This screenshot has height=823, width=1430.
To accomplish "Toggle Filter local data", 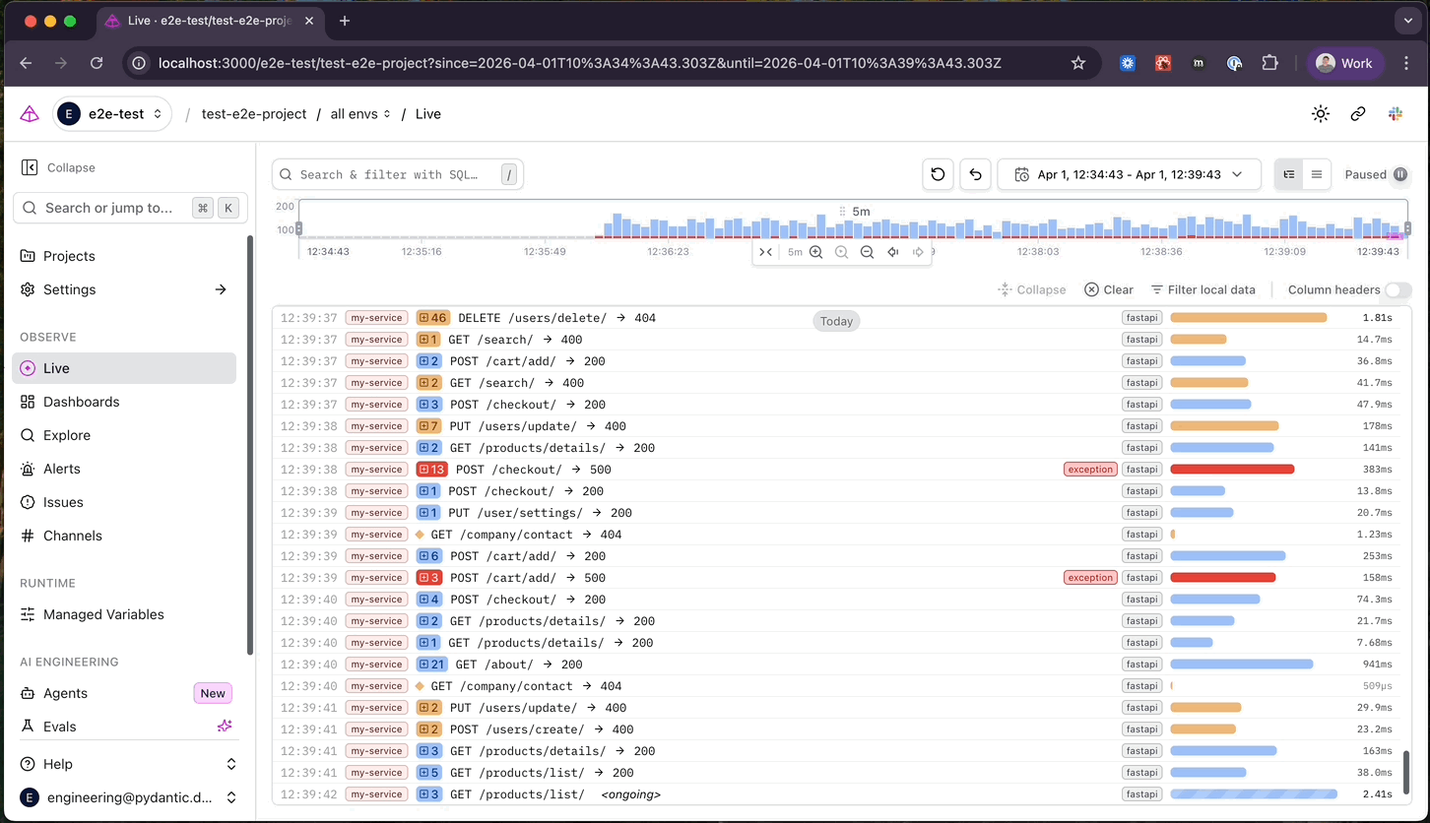I will tap(1202, 289).
